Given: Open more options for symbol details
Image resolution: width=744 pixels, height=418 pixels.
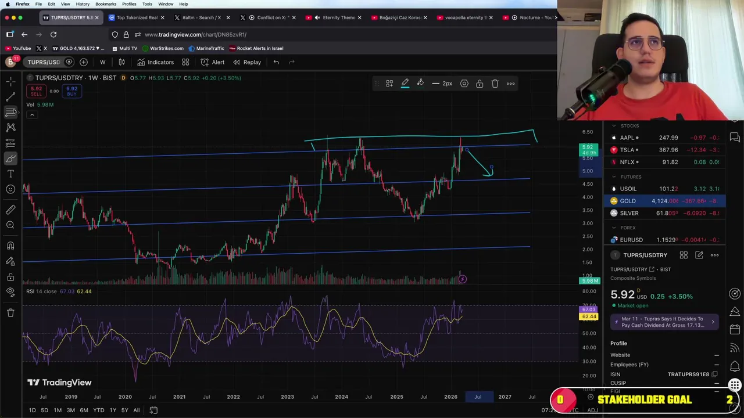Looking at the screenshot, I should [x=714, y=255].
